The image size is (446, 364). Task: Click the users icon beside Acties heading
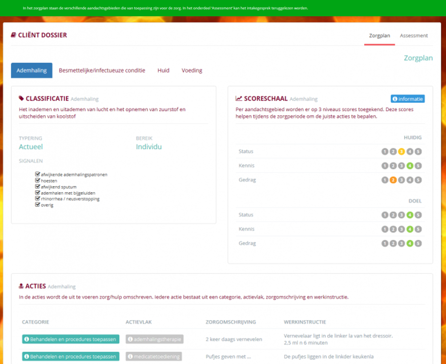pos(21,286)
